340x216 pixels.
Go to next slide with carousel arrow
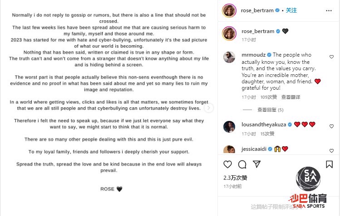tap(209, 108)
